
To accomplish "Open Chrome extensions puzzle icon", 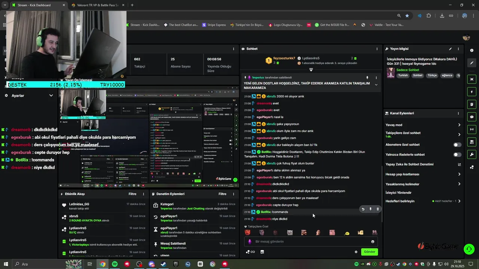I will [429, 16].
